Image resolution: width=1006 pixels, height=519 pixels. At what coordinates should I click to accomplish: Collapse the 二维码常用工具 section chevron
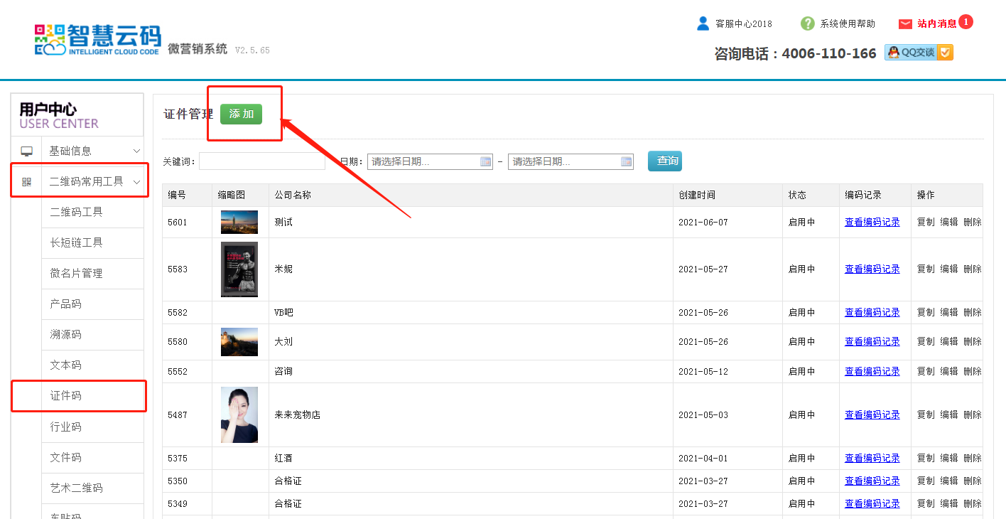coord(136,181)
